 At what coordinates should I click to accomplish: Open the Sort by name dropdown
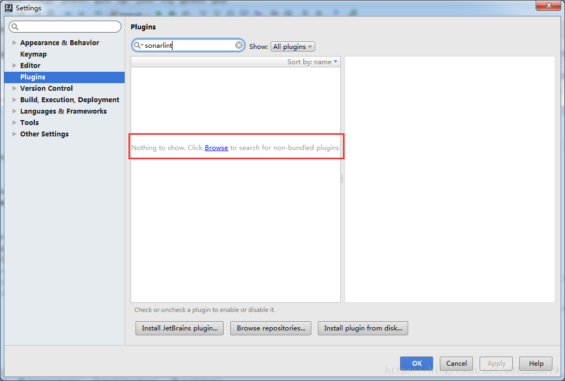[312, 62]
